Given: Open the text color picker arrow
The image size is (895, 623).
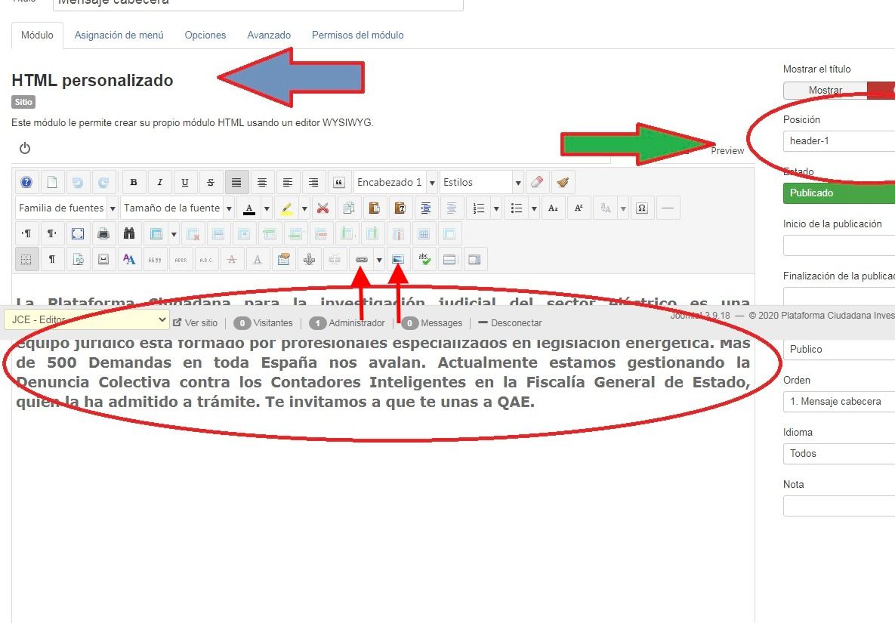Looking at the screenshot, I should pos(267,208).
